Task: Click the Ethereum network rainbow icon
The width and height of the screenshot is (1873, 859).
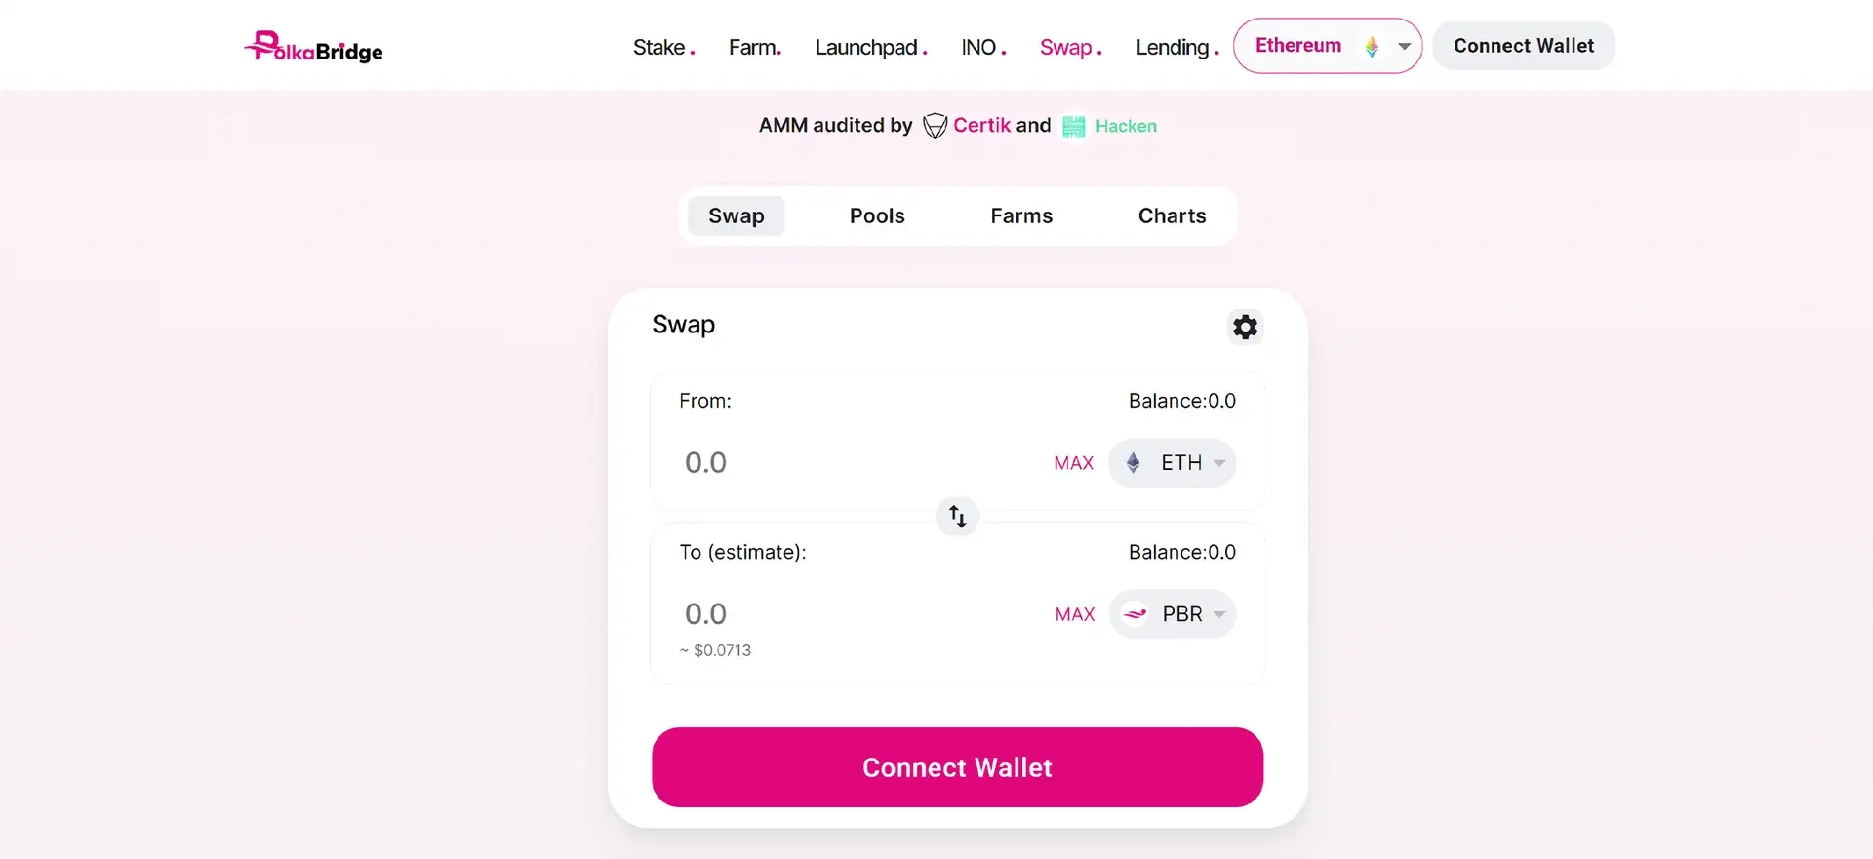Action: click(1372, 47)
